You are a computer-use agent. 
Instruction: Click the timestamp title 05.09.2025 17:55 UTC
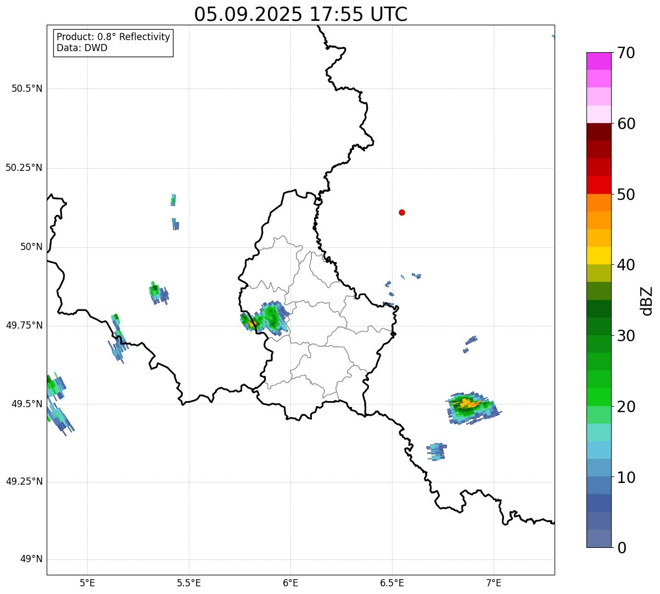pos(300,14)
